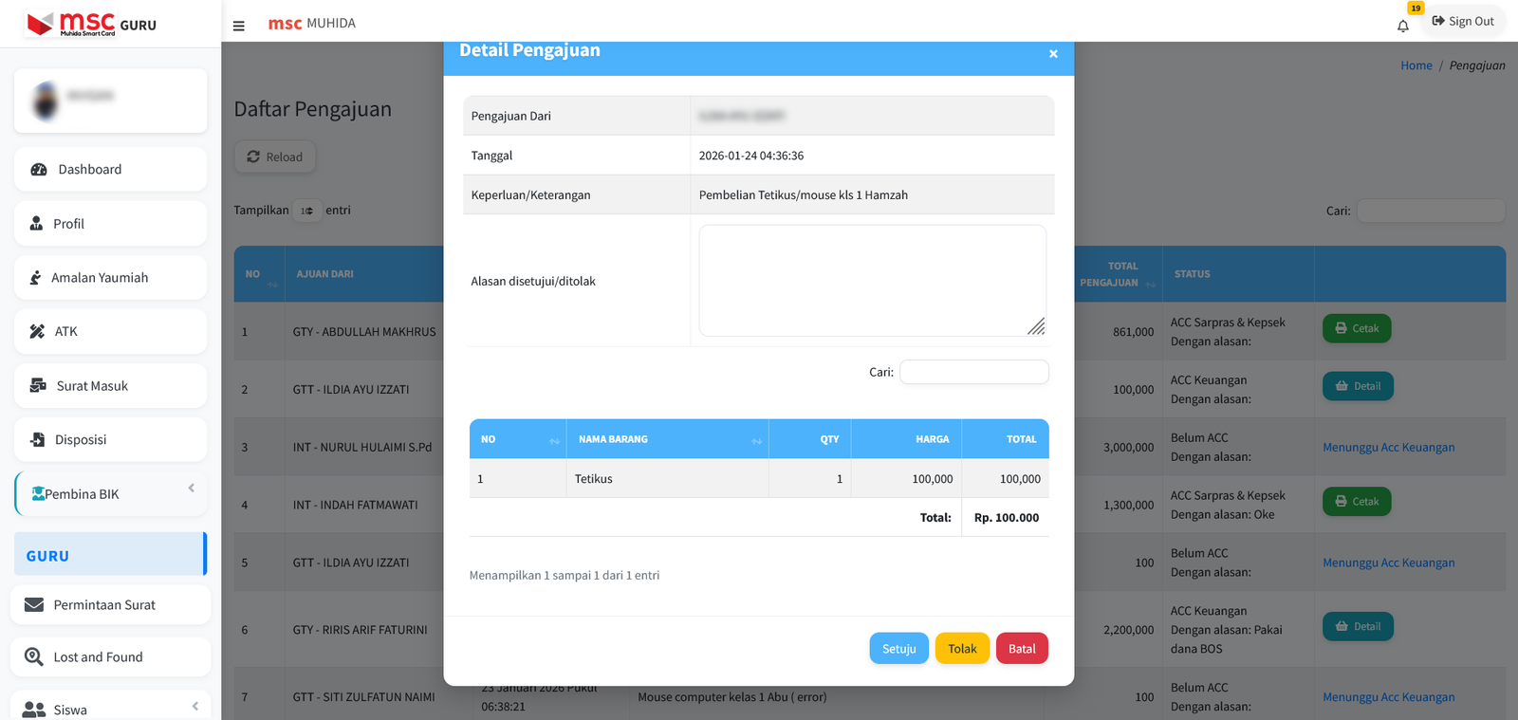Open the Profil menu item
Screen dimensions: 1518x720
pyautogui.click(x=111, y=223)
